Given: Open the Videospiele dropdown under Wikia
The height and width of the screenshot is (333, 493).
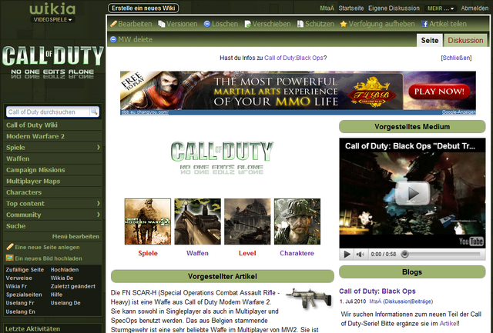Looking at the screenshot, I should click(52, 19).
